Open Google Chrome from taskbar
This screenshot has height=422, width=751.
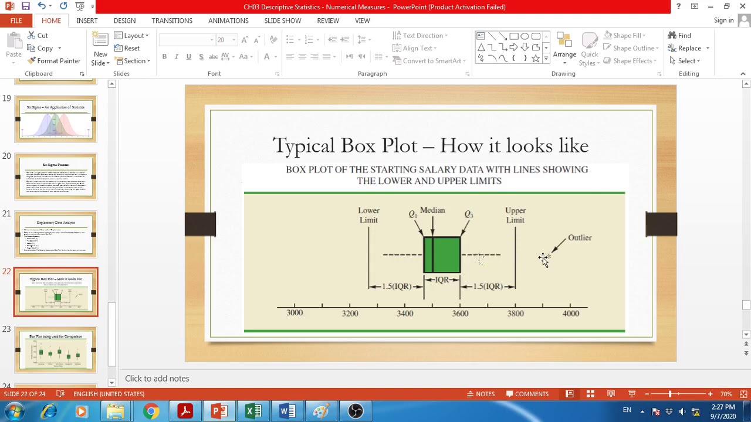pos(151,411)
